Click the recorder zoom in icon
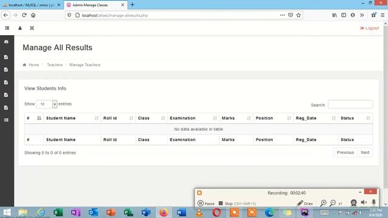The width and height of the screenshot is (388, 218). [323, 203]
